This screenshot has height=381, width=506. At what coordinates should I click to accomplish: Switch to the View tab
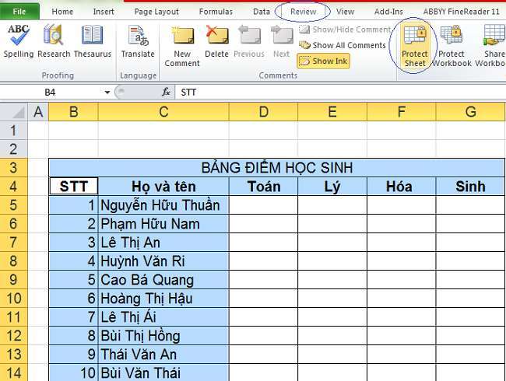pyautogui.click(x=345, y=12)
